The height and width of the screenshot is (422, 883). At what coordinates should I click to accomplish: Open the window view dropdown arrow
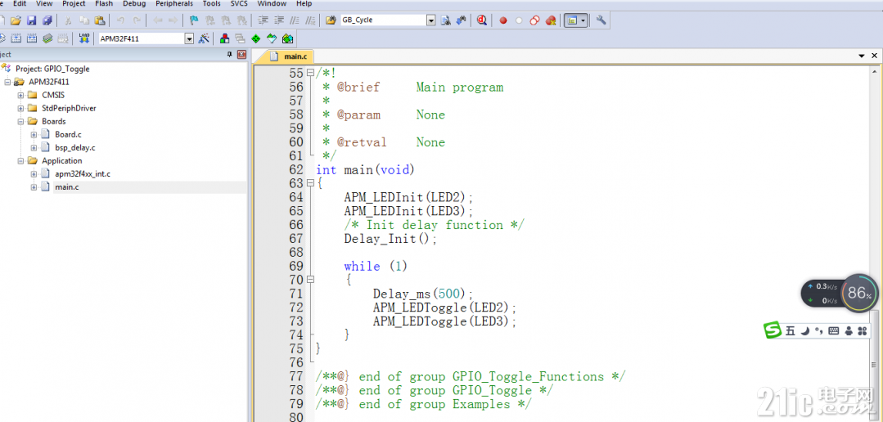pos(583,20)
